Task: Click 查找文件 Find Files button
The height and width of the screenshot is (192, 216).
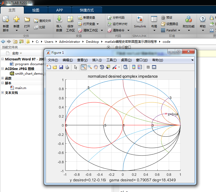Action: [x=42, y=21]
